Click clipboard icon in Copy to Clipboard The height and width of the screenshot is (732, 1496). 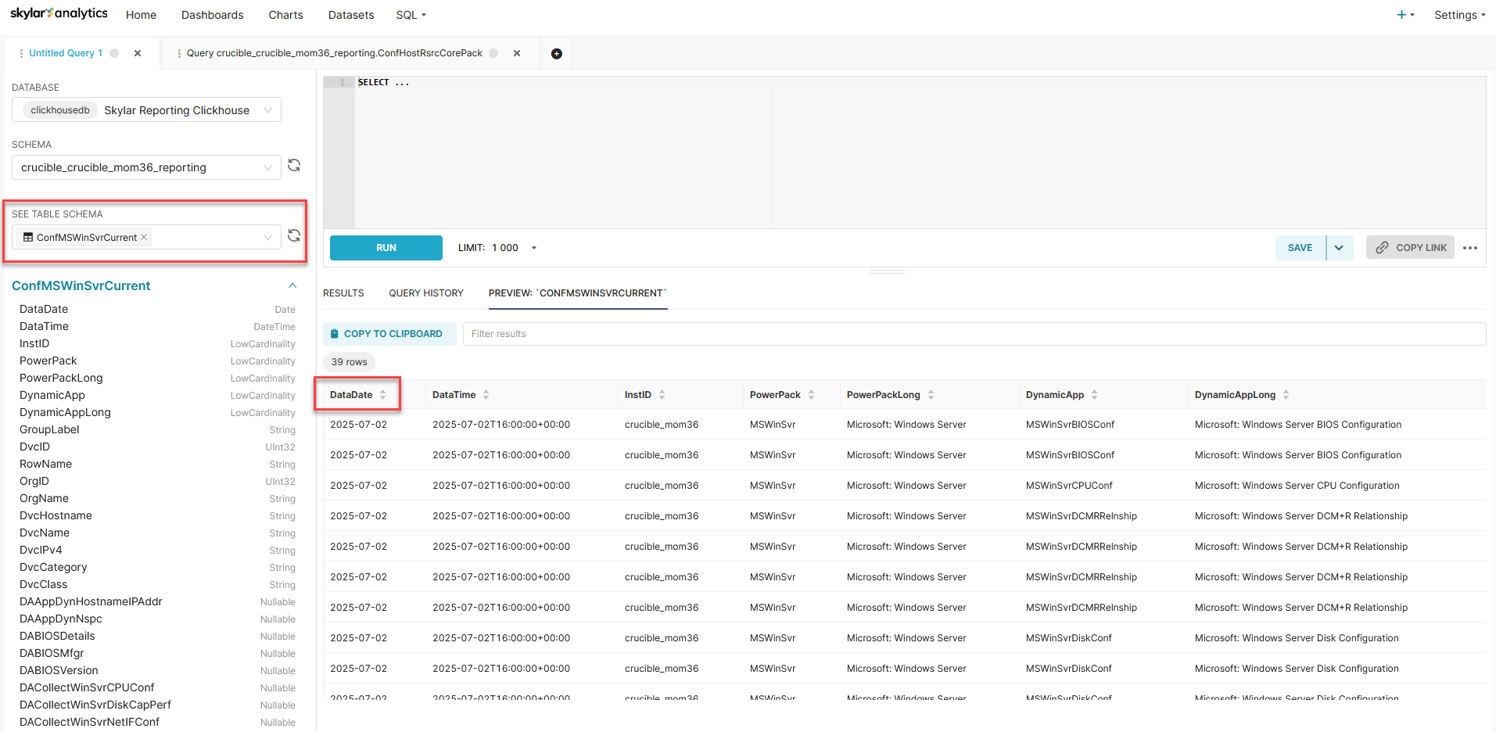[335, 334]
